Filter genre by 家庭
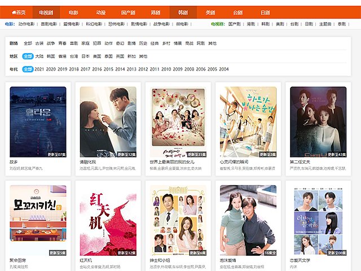This screenshot has height=271, width=361. click(x=85, y=43)
